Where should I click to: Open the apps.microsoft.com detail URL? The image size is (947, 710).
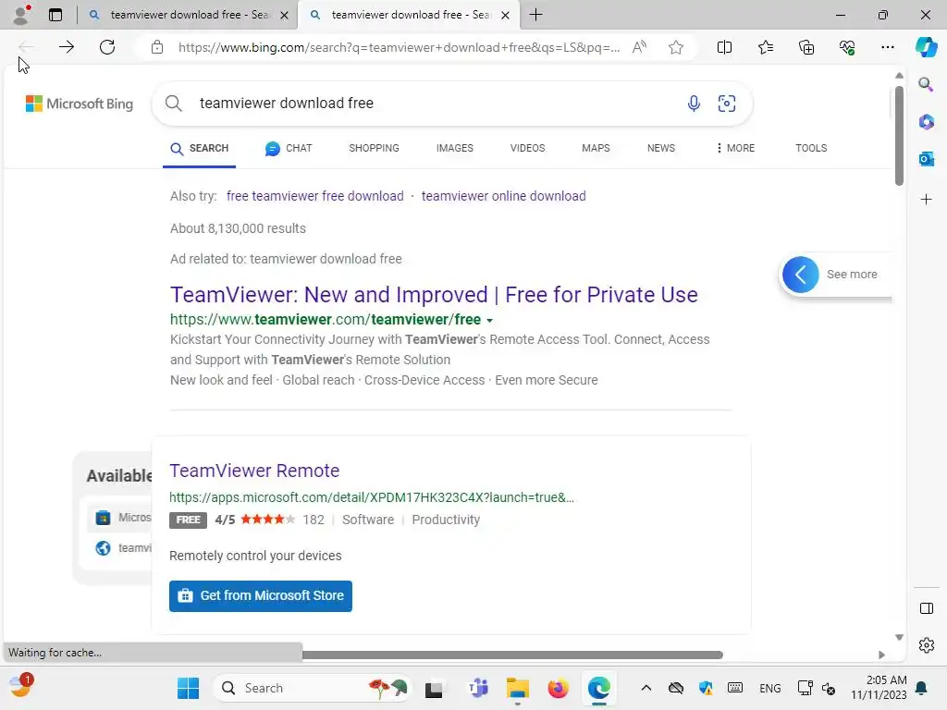tap(372, 497)
